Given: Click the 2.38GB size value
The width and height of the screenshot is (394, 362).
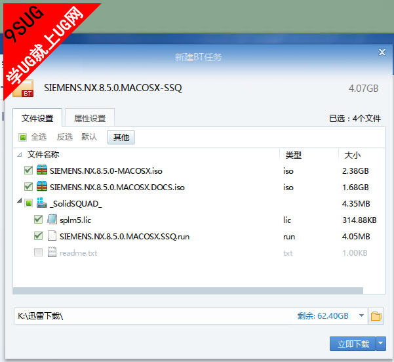Looking at the screenshot, I should (x=355, y=171).
